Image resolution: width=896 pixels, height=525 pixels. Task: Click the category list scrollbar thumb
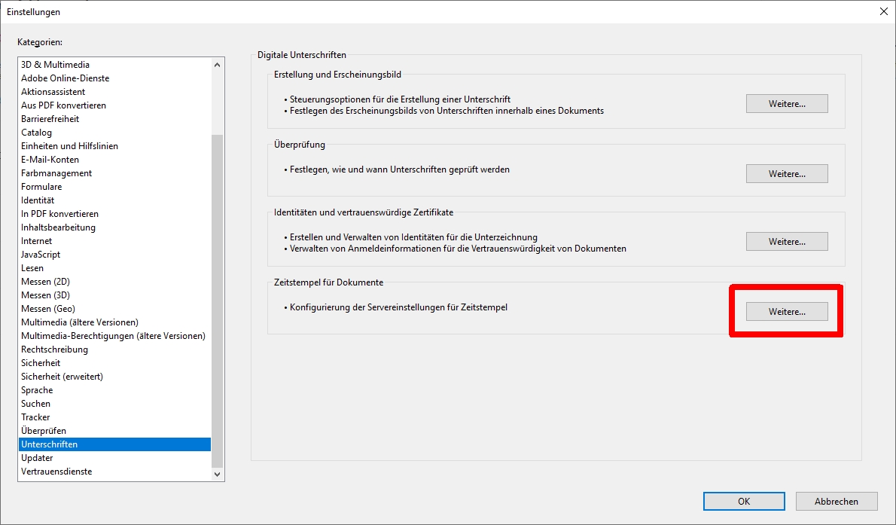tap(218, 301)
